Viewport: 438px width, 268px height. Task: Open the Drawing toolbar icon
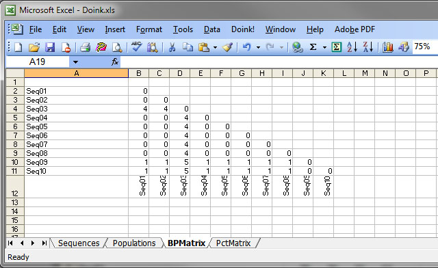(404, 47)
